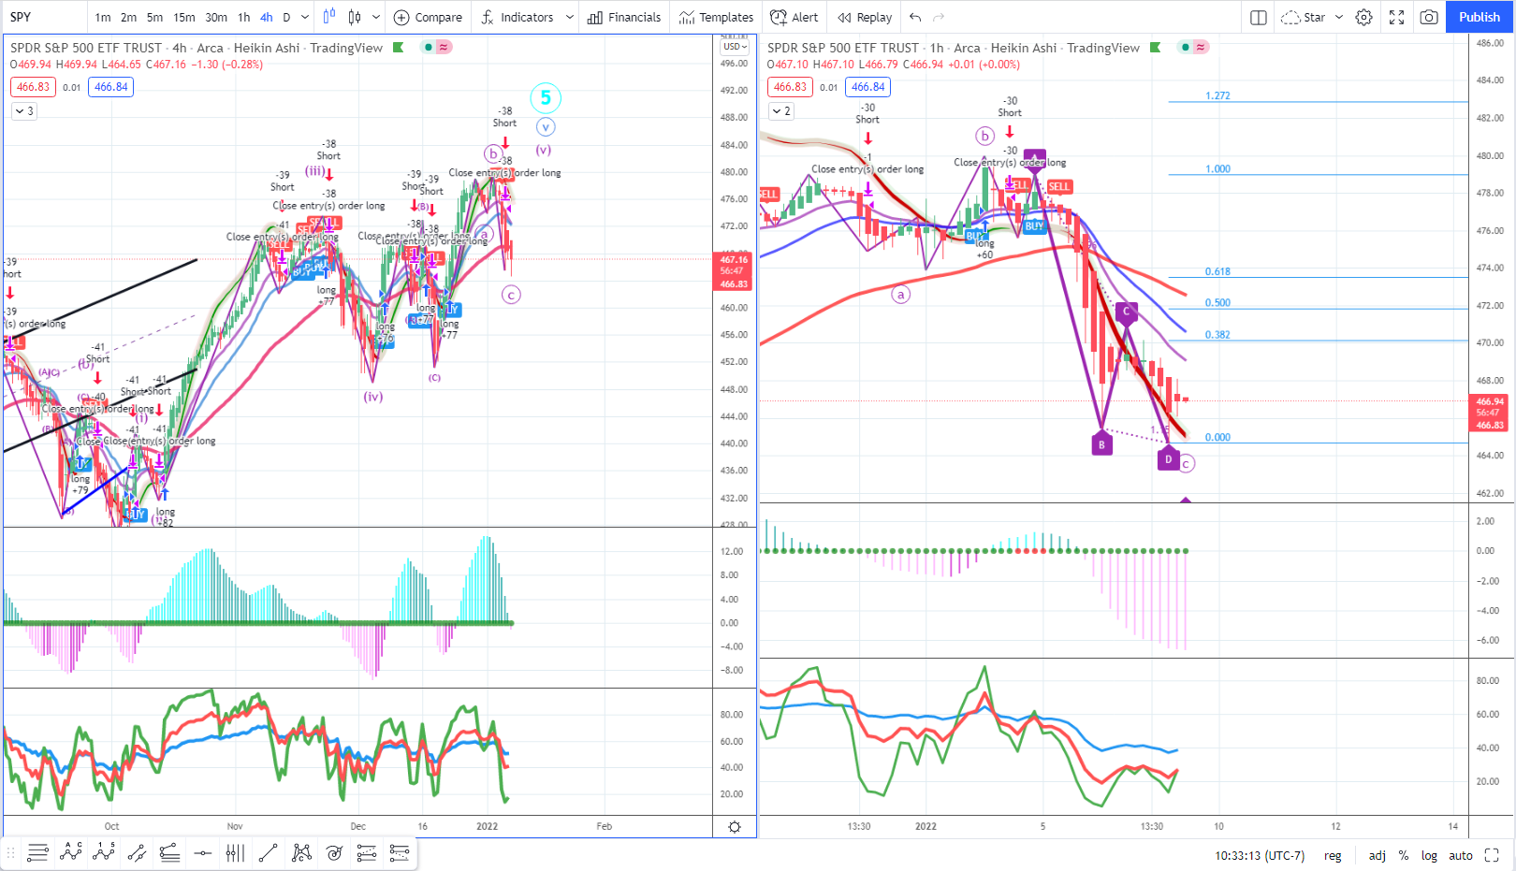Select the 15m timeframe
1516x871 pixels.
(x=184, y=17)
